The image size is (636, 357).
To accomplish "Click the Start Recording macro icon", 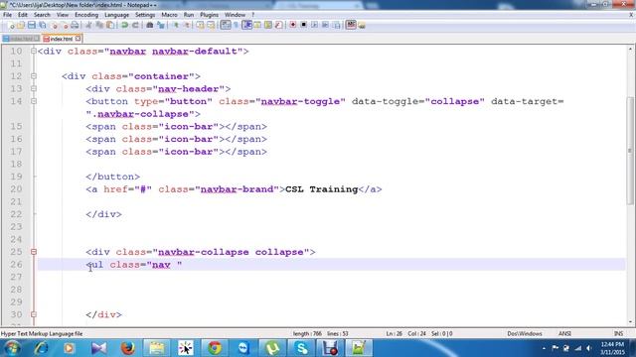I will pos(293,25).
